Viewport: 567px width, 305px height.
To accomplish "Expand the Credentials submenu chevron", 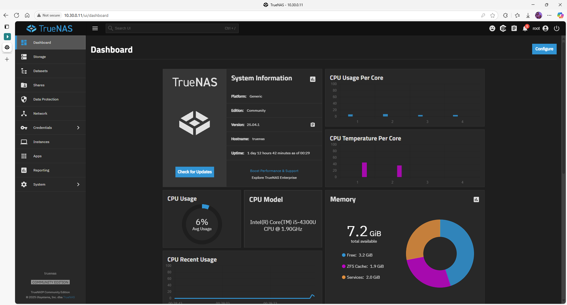I will pyautogui.click(x=78, y=128).
